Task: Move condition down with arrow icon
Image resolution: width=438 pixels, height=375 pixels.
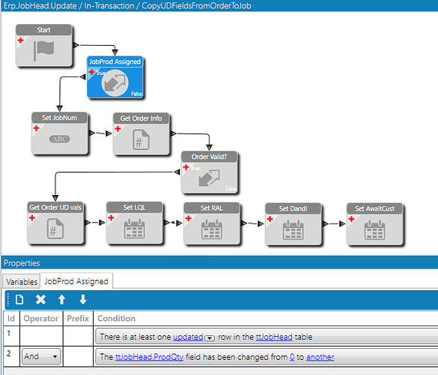Action: [83, 300]
